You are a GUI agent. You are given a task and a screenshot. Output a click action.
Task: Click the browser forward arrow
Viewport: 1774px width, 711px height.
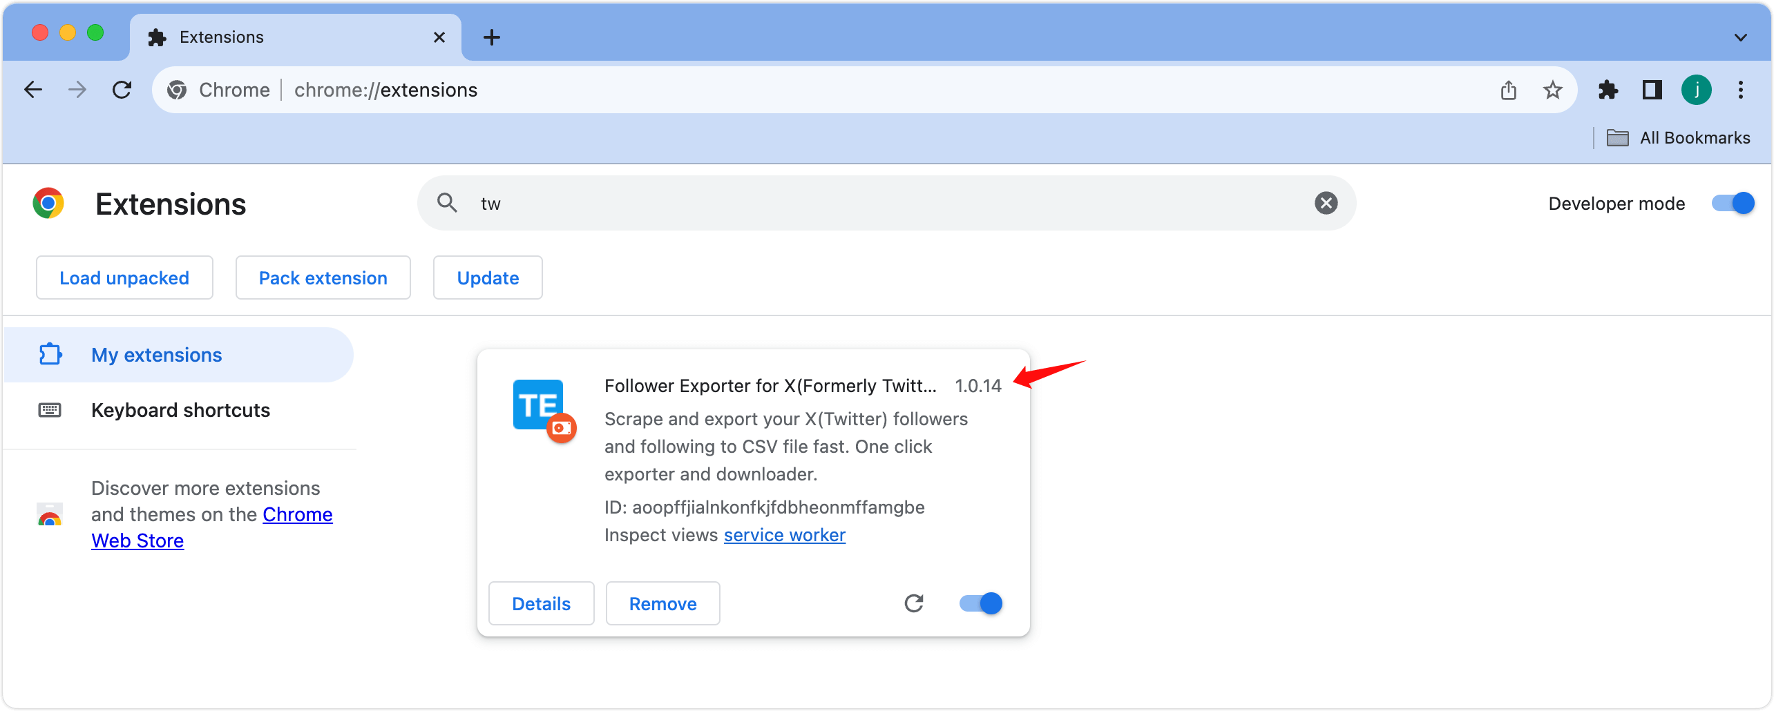click(x=77, y=90)
